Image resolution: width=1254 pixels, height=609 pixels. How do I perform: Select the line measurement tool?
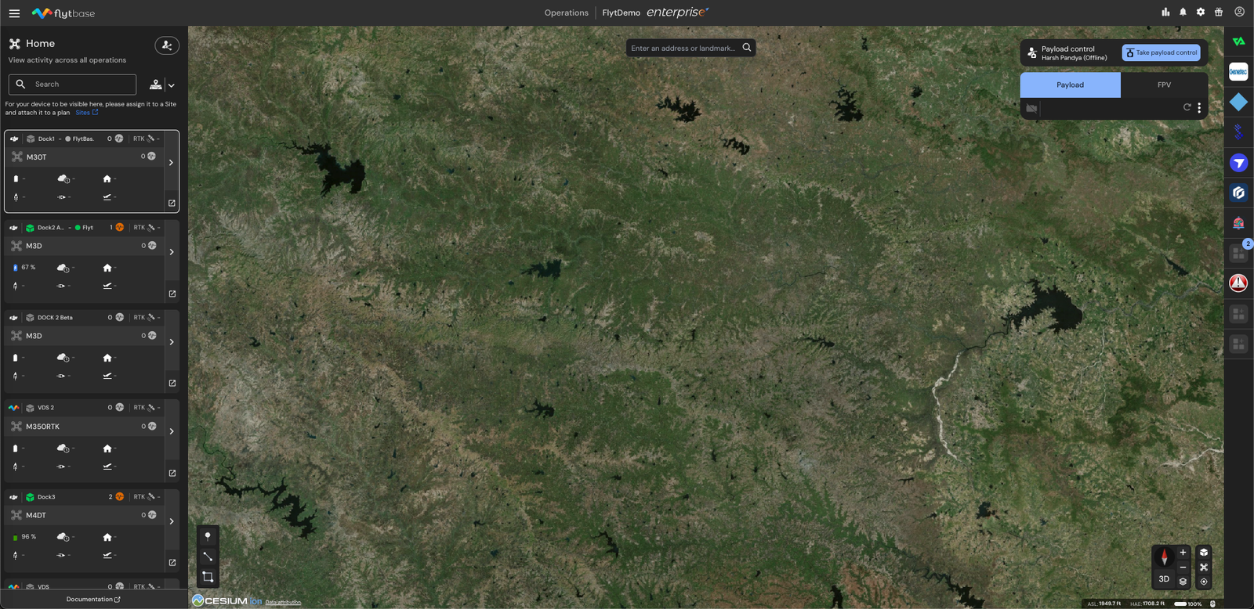(208, 557)
